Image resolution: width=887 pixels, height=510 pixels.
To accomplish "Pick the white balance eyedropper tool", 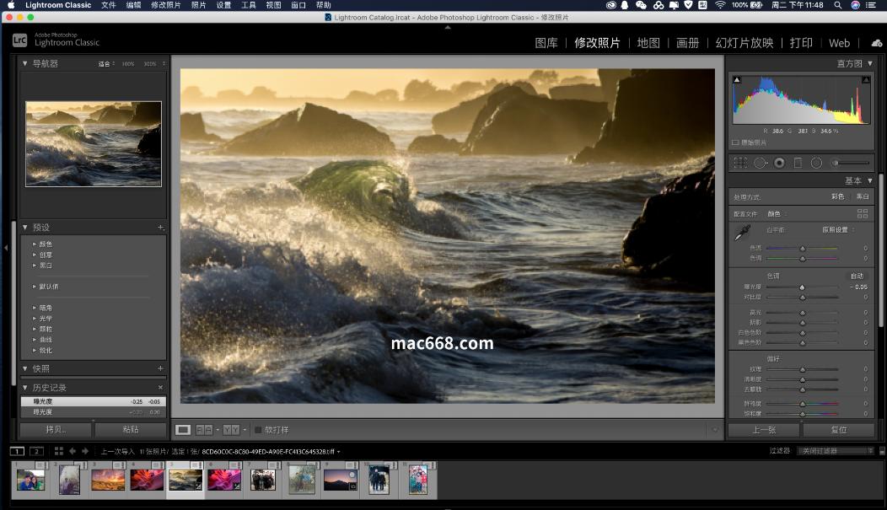I will (x=744, y=232).
